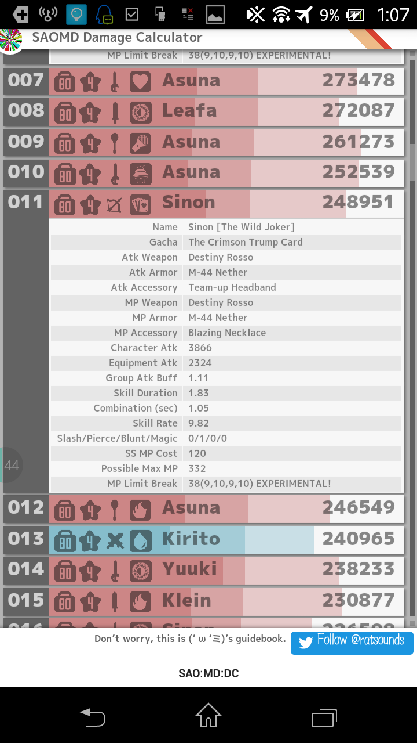This screenshot has width=417, height=743.
Task: Tap the racket element icon on row 009
Action: (140, 142)
